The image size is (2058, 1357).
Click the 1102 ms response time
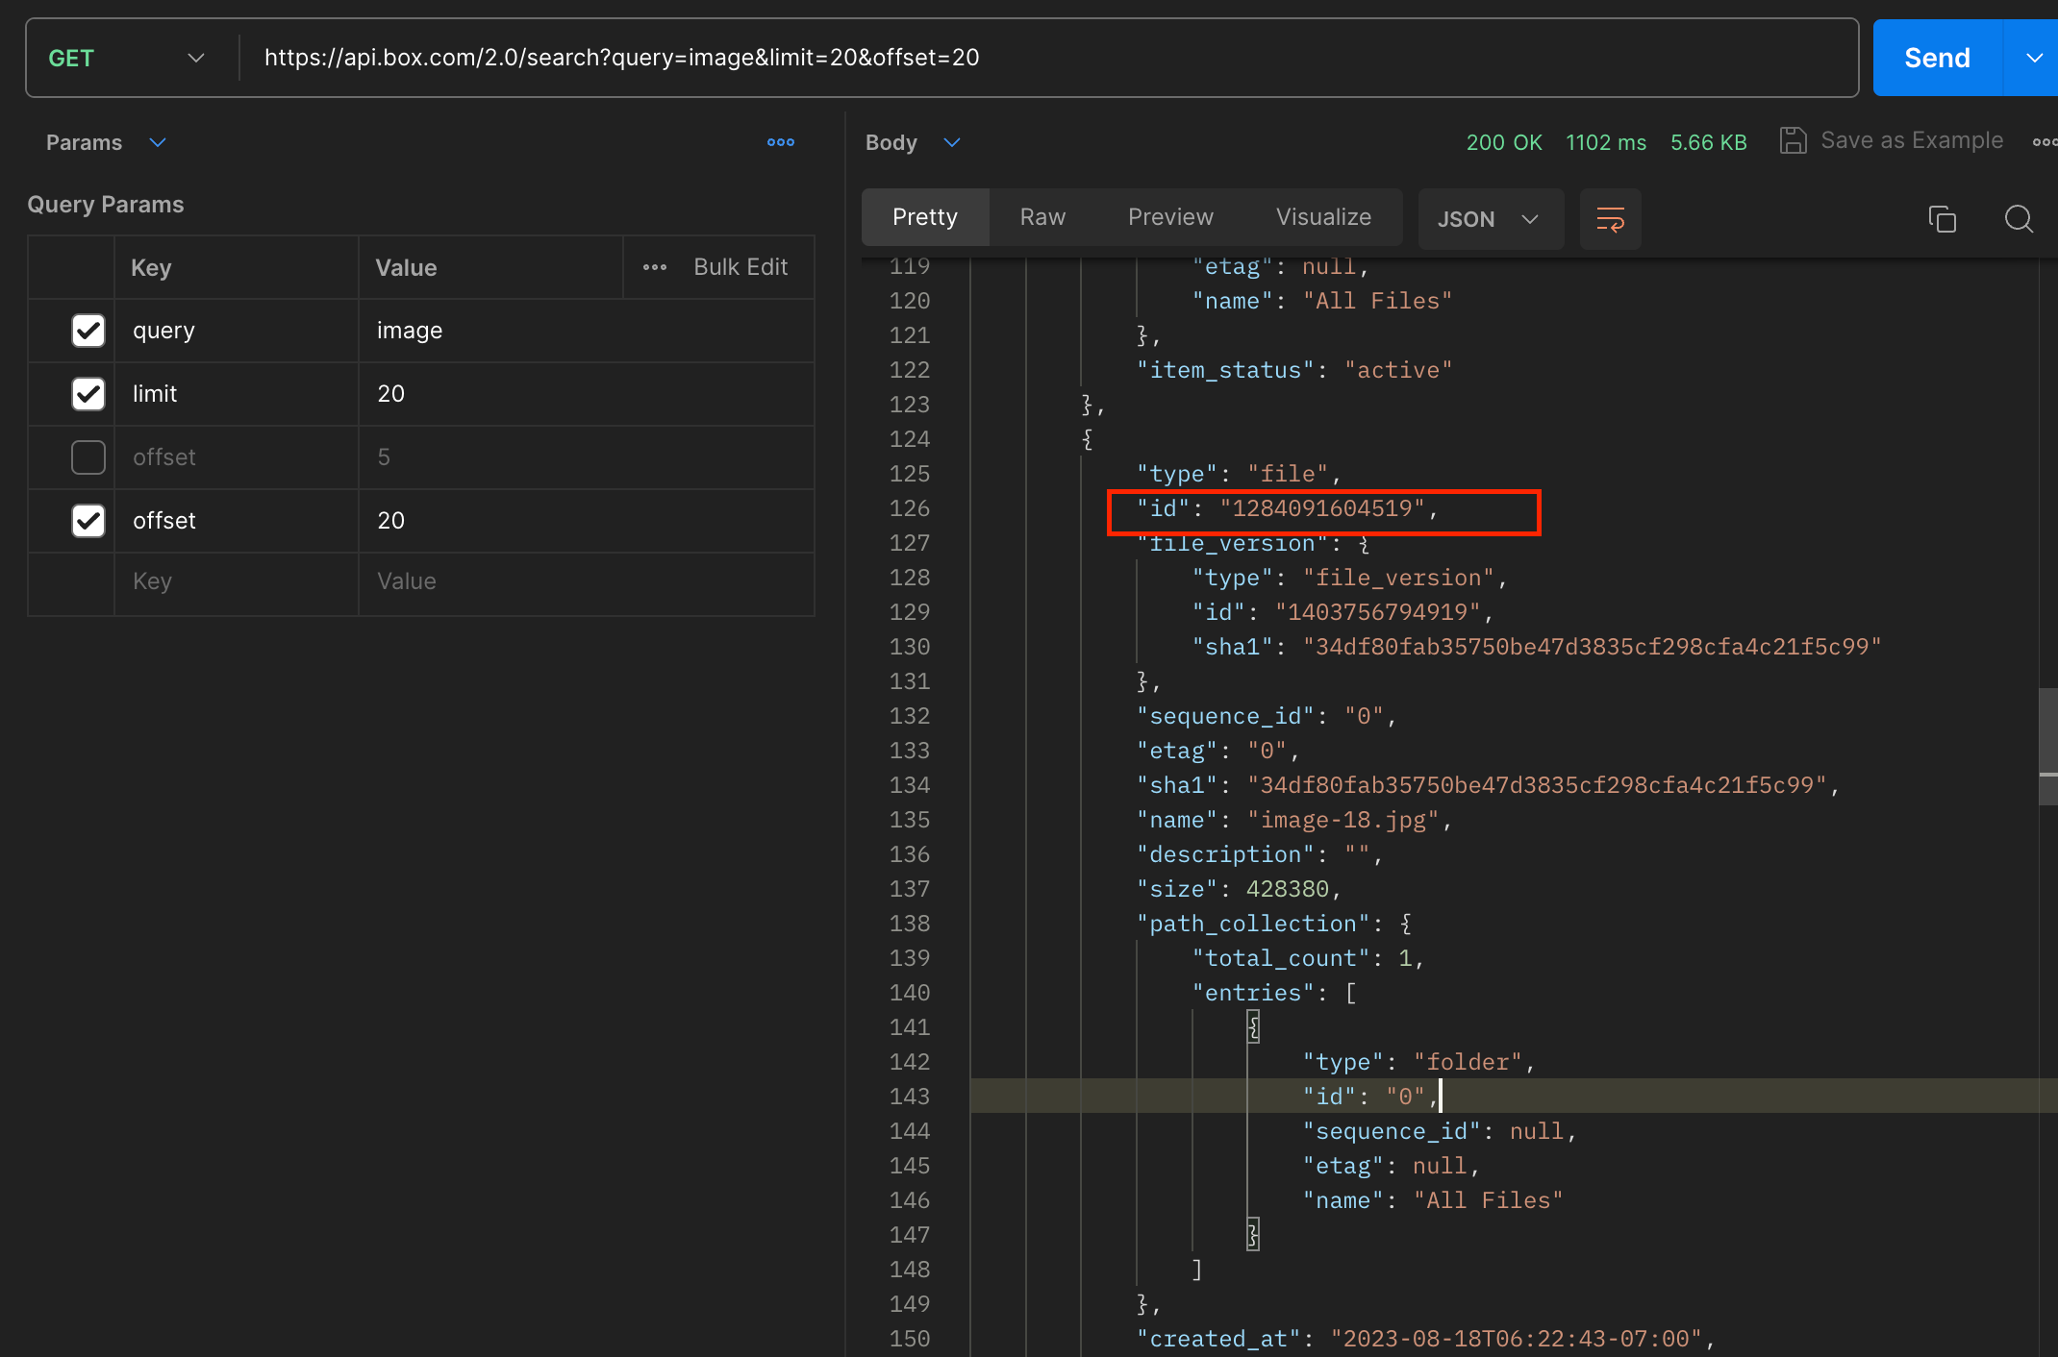point(1606,142)
